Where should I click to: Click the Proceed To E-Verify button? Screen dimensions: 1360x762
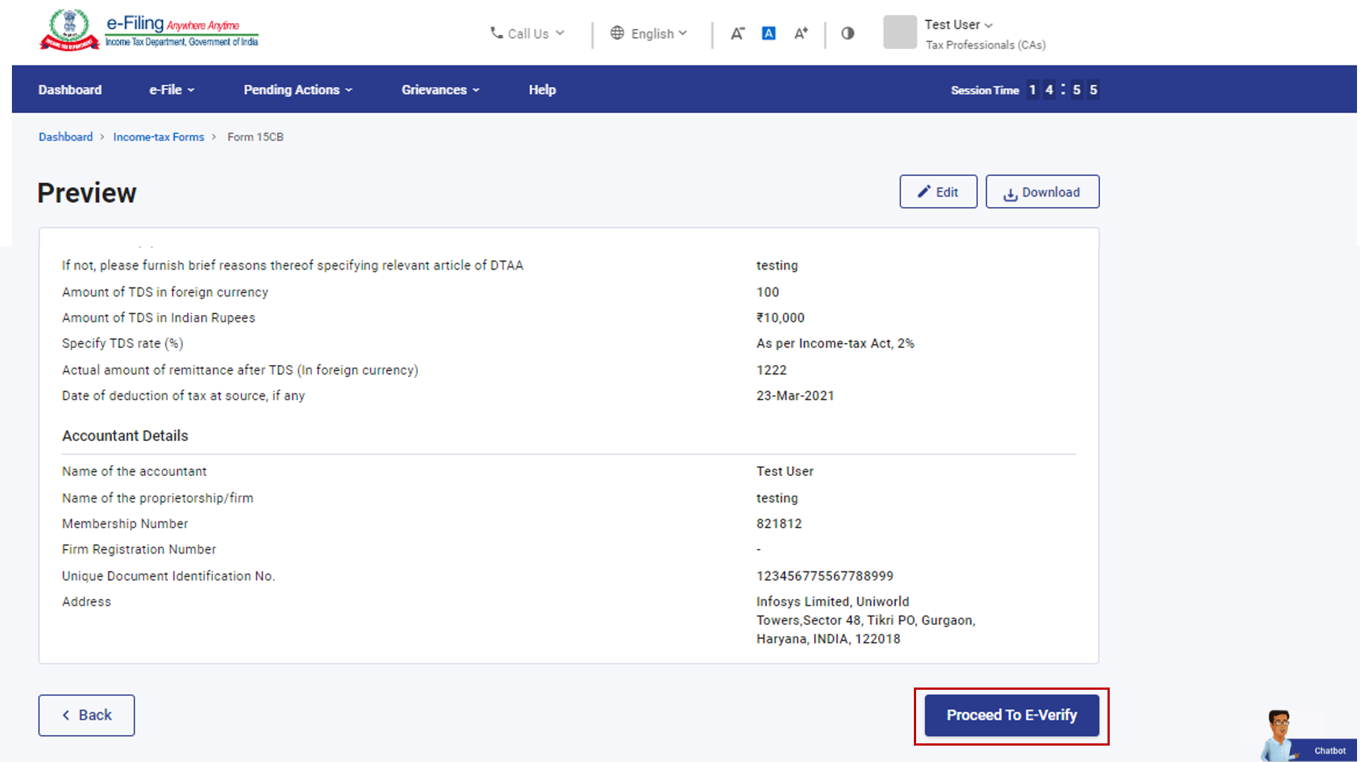[x=1011, y=715]
